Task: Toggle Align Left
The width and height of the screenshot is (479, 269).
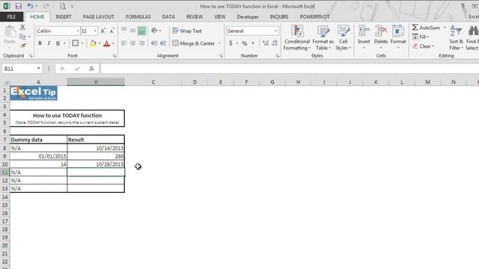Action: (x=123, y=43)
